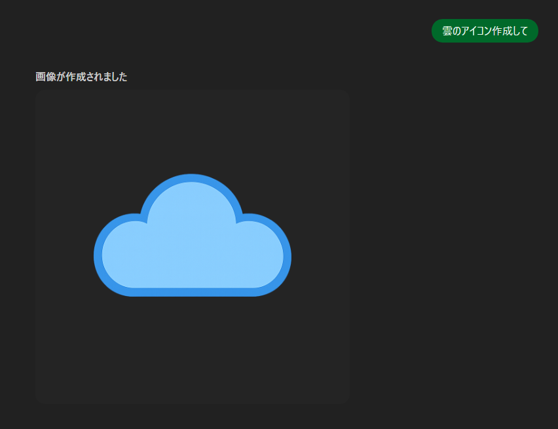This screenshot has width=558, height=429.
Task: Click the word 雲 in the user message
Action: pos(447,31)
